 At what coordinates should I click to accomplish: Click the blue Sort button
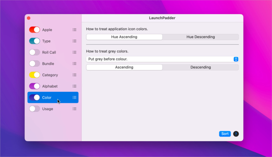click(225, 134)
